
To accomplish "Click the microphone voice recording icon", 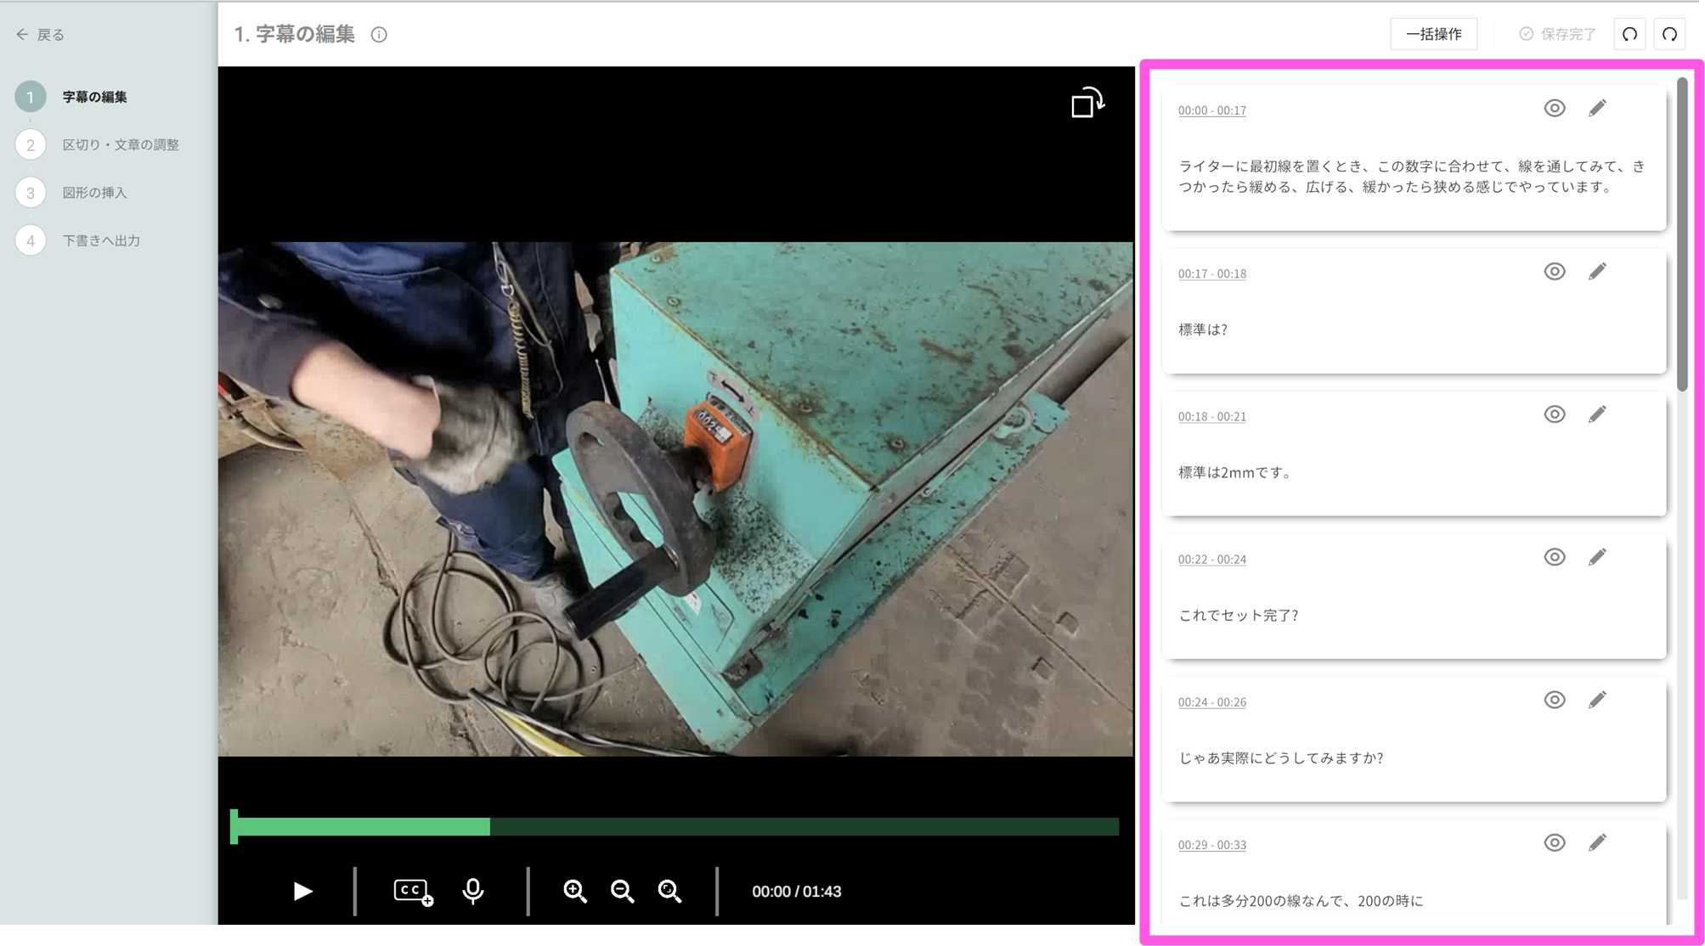I will (473, 891).
